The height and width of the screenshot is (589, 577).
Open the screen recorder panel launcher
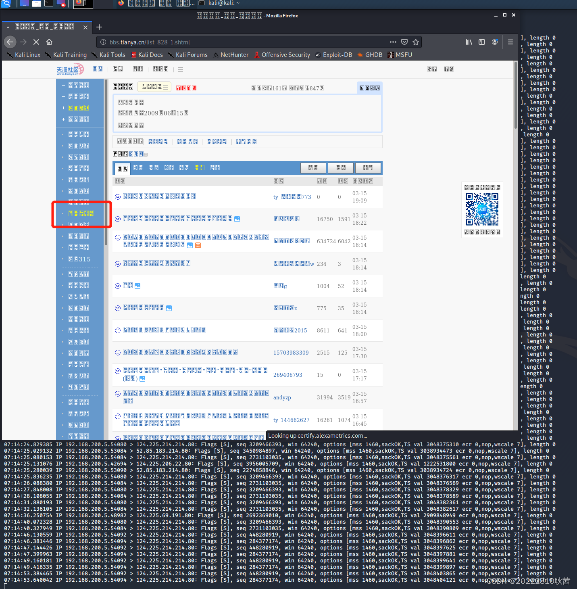(x=61, y=4)
